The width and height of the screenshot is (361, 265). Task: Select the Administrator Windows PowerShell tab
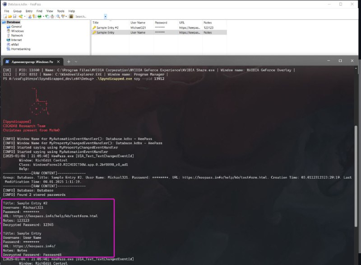tap(32, 62)
